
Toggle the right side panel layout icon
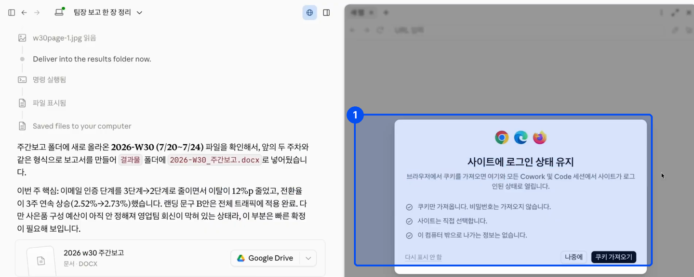point(326,13)
